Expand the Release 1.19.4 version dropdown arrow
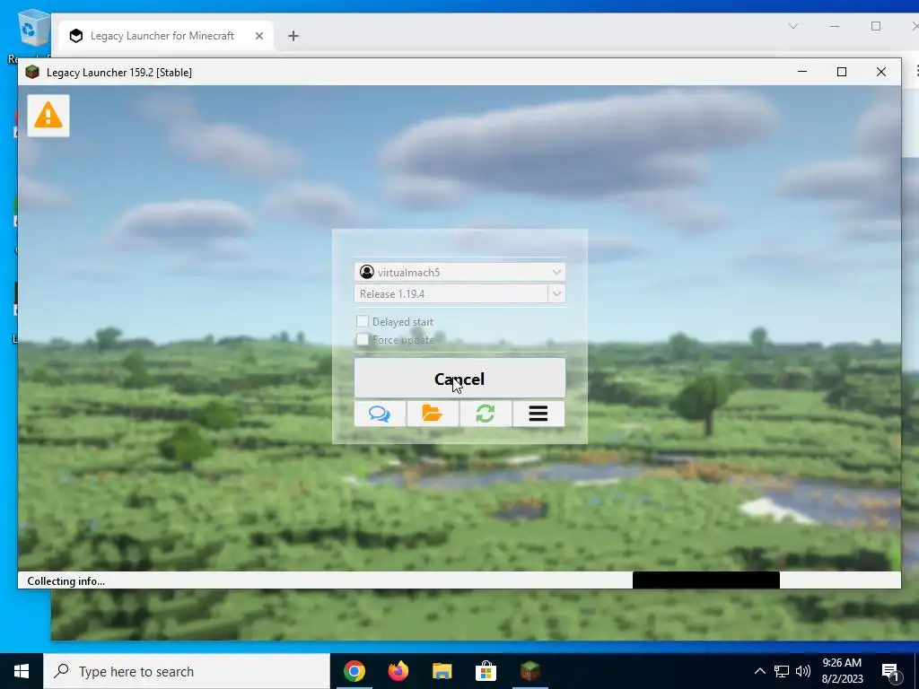 [x=556, y=293]
